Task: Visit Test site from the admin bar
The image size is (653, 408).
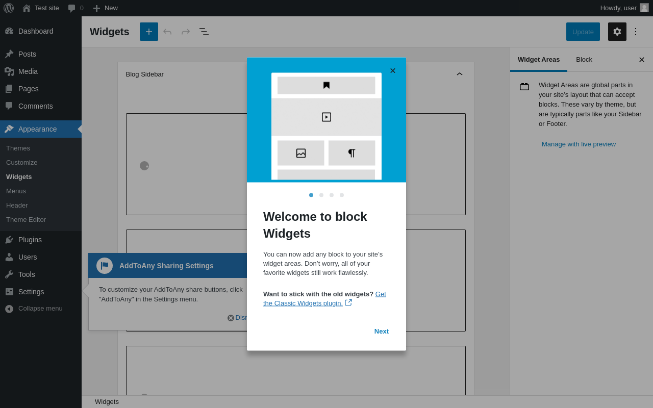Action: pos(41,8)
